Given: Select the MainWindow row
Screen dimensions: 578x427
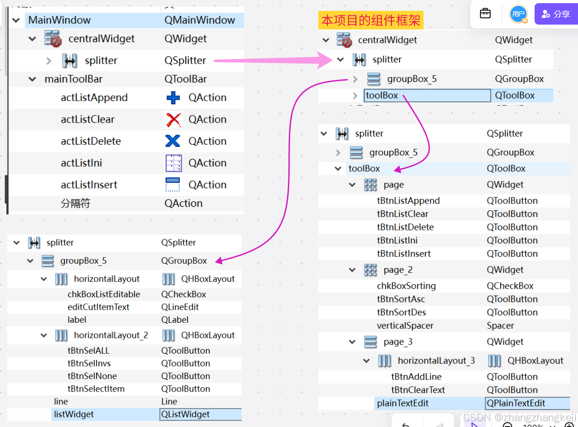Looking at the screenshot, I should [134, 20].
